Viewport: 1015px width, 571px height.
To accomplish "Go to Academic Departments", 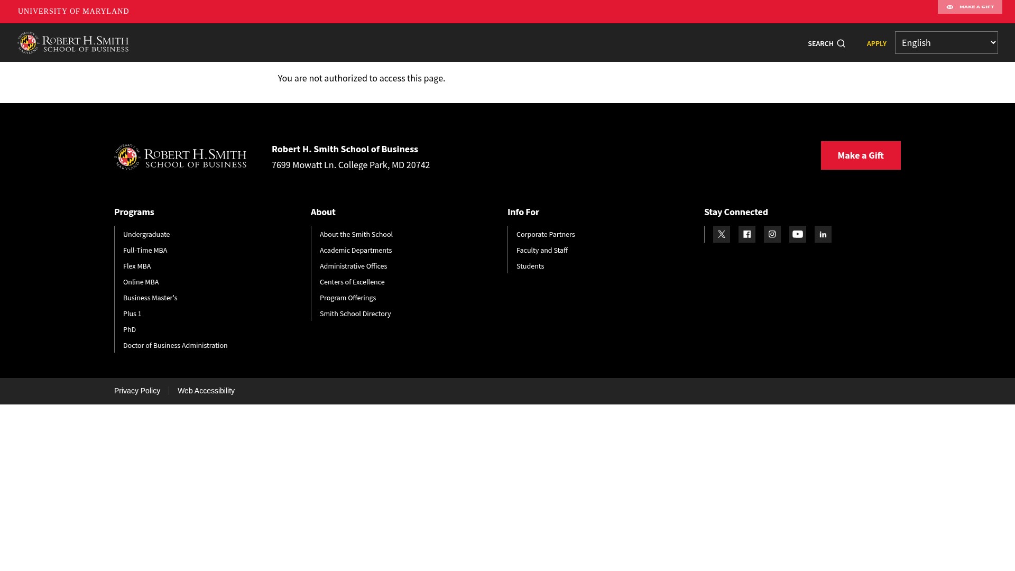I will point(356,250).
